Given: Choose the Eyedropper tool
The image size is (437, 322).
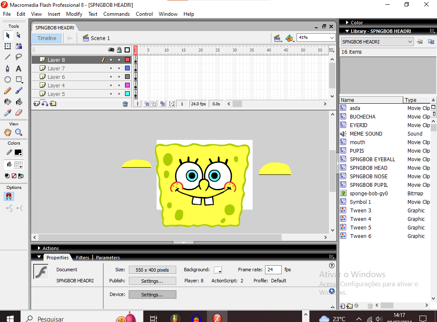Looking at the screenshot, I should [x=7, y=112].
